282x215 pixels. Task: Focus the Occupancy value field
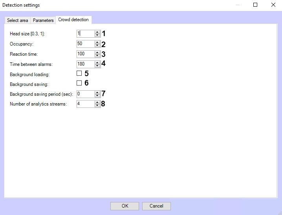pos(86,44)
